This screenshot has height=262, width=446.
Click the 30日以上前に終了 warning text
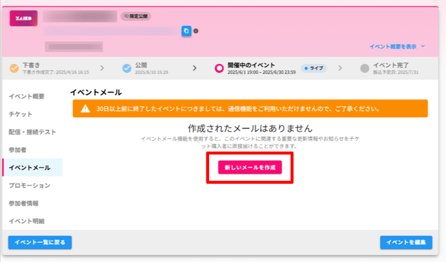pos(238,109)
